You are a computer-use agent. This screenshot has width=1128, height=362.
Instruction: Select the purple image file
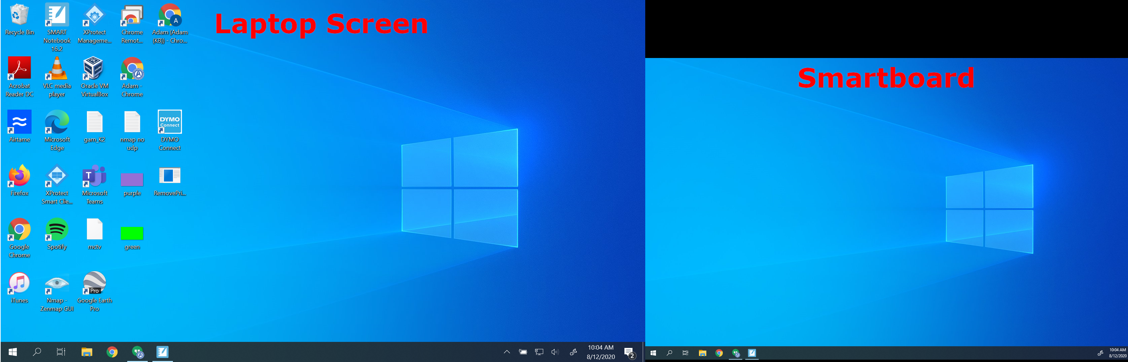click(132, 180)
